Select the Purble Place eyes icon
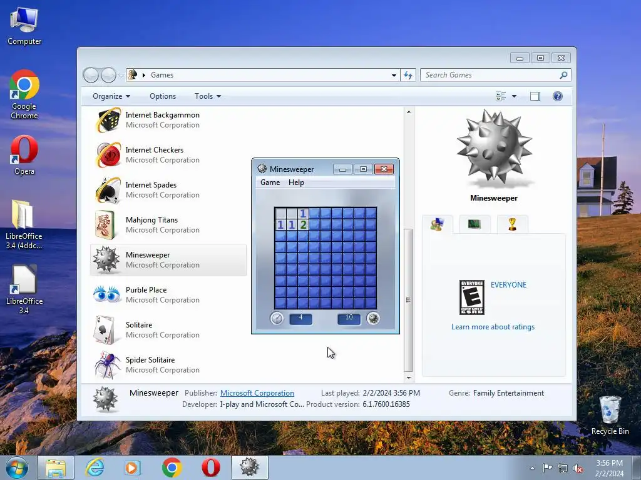Image resolution: width=641 pixels, height=480 pixels. pyautogui.click(x=106, y=294)
